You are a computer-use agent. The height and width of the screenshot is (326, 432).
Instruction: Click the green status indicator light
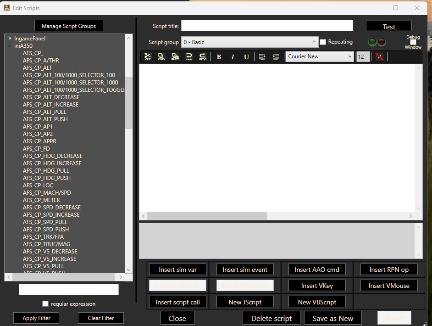click(372, 42)
